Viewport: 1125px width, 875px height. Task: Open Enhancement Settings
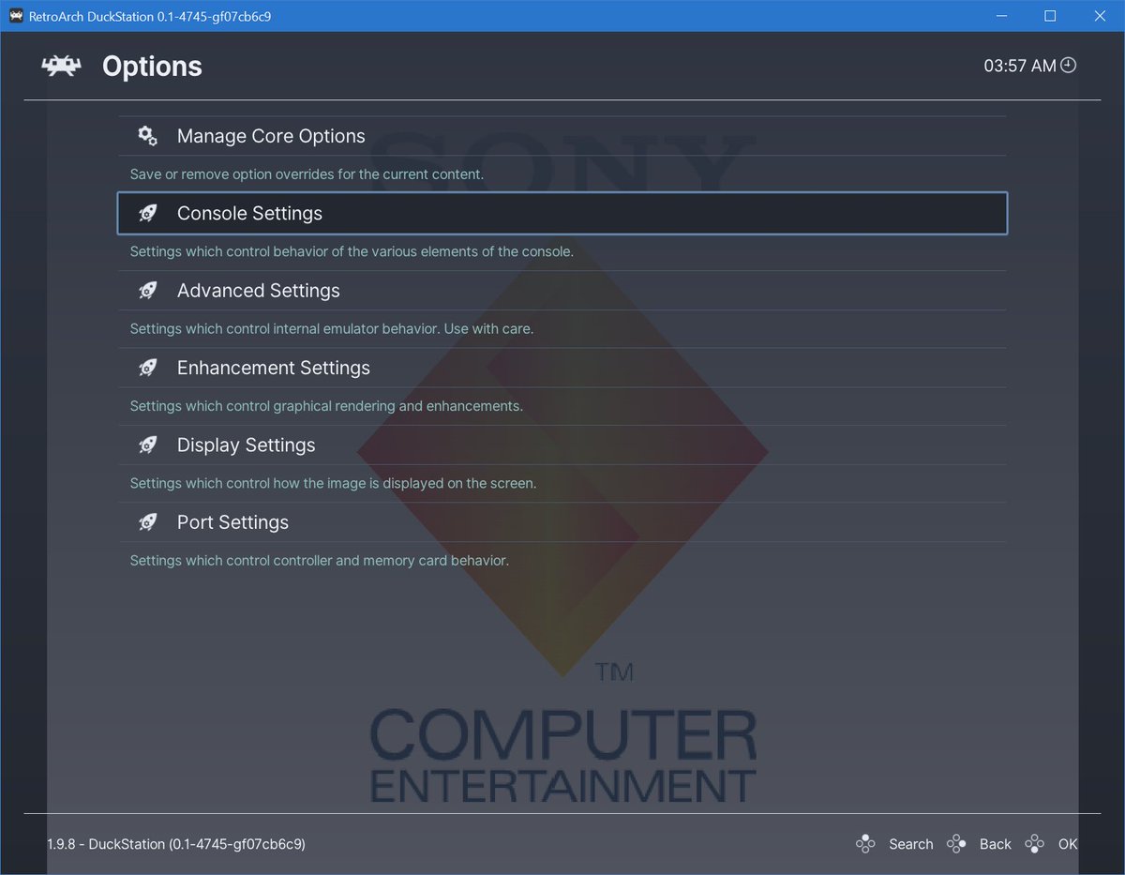point(273,367)
